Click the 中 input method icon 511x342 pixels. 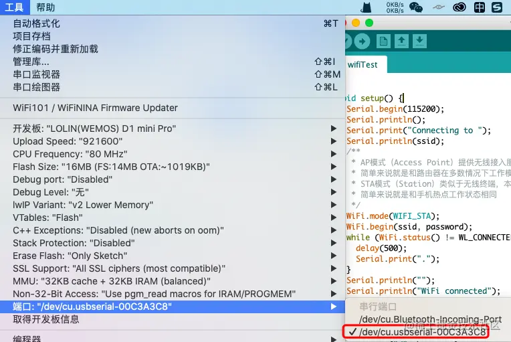tap(480, 7)
